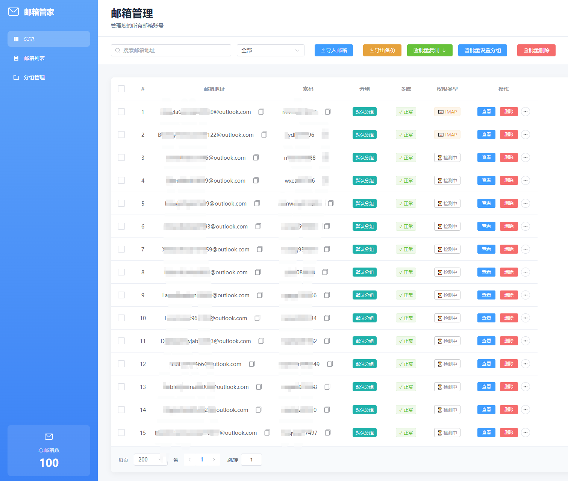568x481 pixels.
Task: Click 正常 token tag in row 10
Action: coord(406,318)
